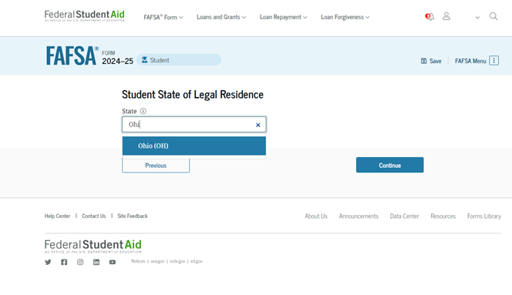Open the LinkedIn social icon
Viewport: 512px width, 295px height.
96,262
